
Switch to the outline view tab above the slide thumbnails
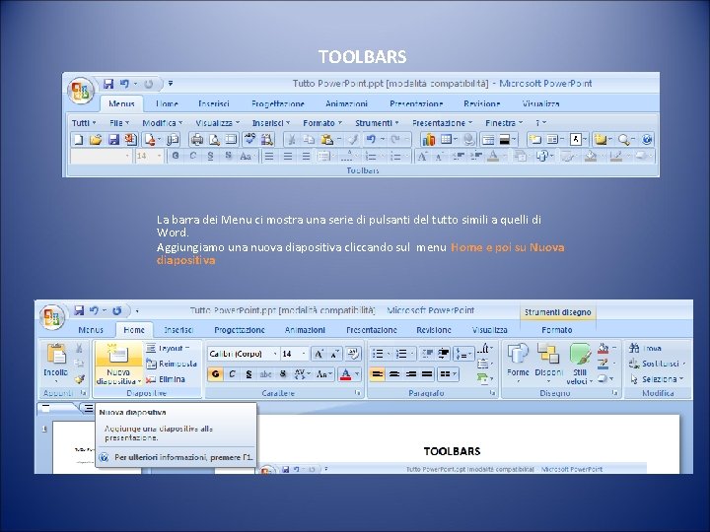click(88, 409)
